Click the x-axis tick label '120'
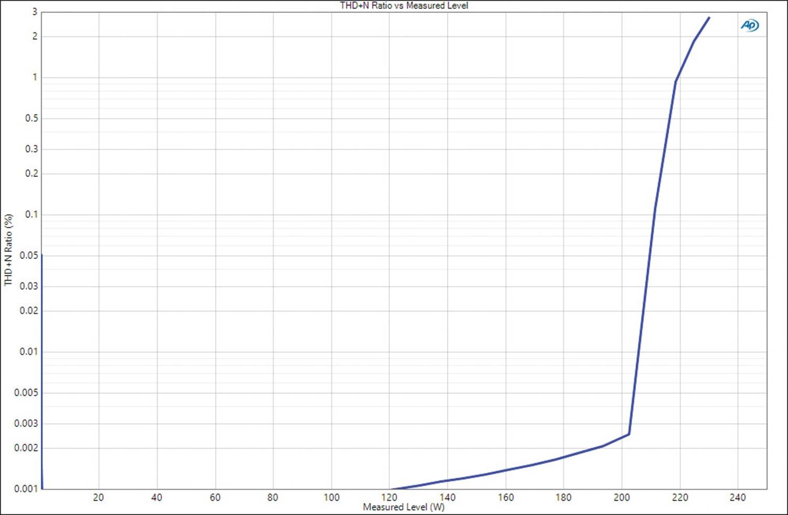Viewport: 788px width, 515px height. [389, 497]
